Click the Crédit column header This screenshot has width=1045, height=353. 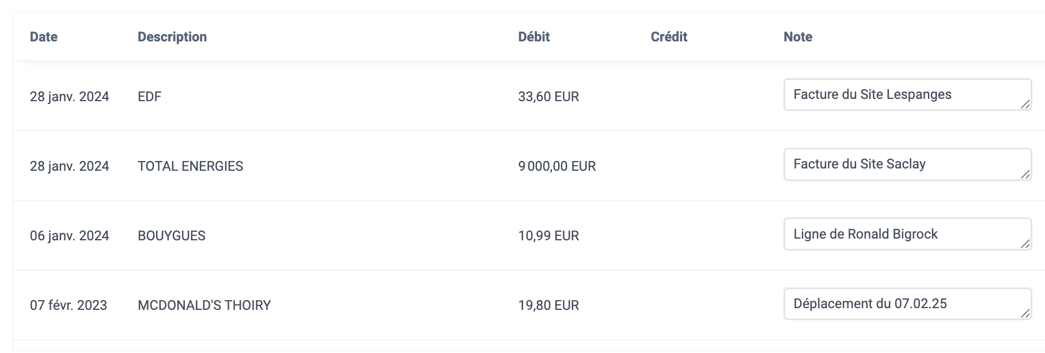click(669, 37)
